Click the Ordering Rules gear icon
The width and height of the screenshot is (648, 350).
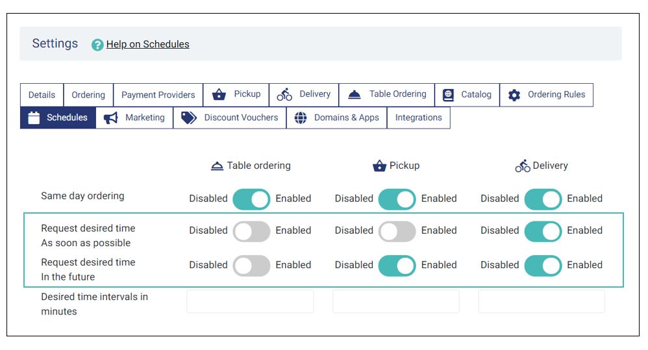click(x=514, y=95)
